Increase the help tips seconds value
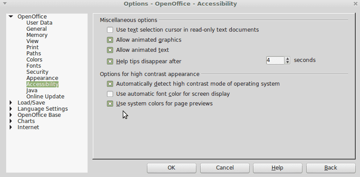Image resolution: width=360 pixels, height=177 pixels. [x=287, y=59]
